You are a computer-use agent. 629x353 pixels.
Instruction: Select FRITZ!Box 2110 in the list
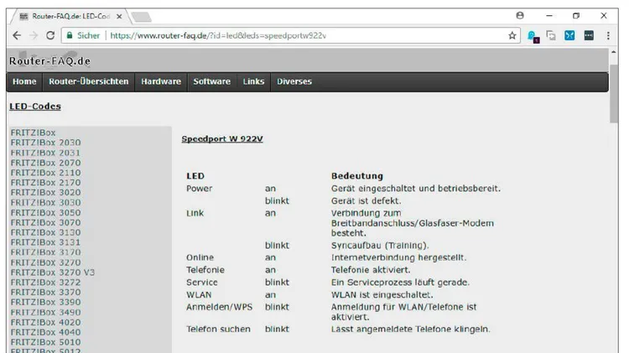pyautogui.click(x=46, y=173)
